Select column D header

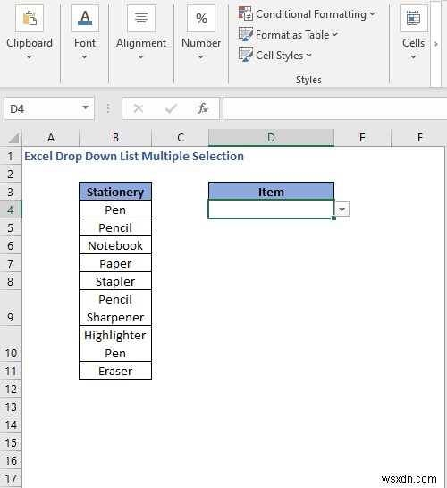click(x=271, y=138)
